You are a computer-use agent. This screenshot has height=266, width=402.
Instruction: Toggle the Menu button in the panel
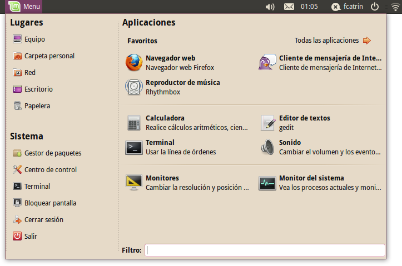(x=24, y=7)
